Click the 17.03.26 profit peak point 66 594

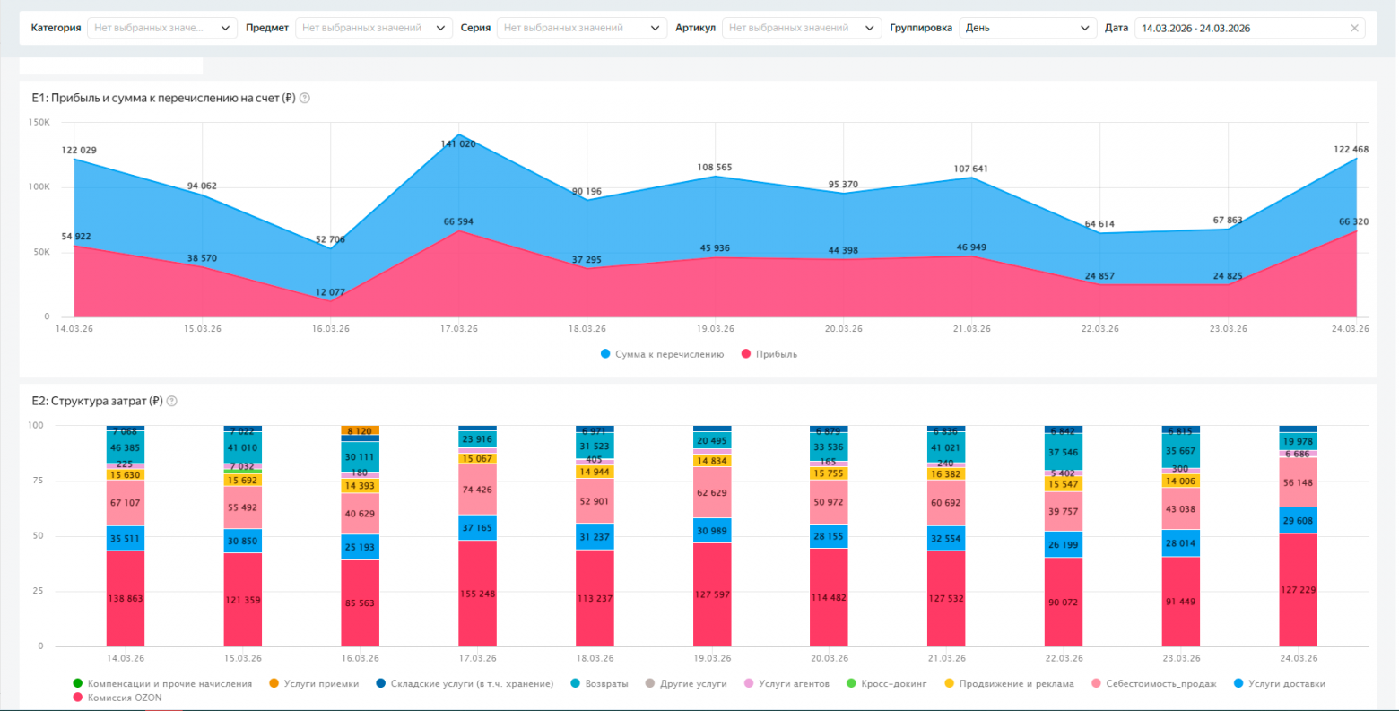(459, 230)
